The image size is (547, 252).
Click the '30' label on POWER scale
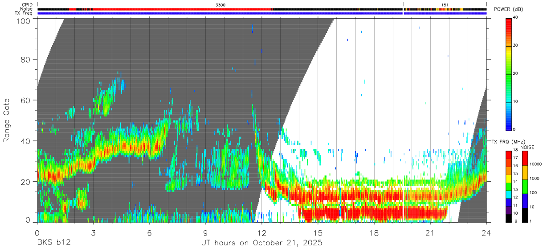tap(516, 45)
